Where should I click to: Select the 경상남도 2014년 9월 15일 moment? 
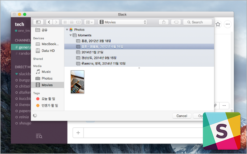(139, 58)
